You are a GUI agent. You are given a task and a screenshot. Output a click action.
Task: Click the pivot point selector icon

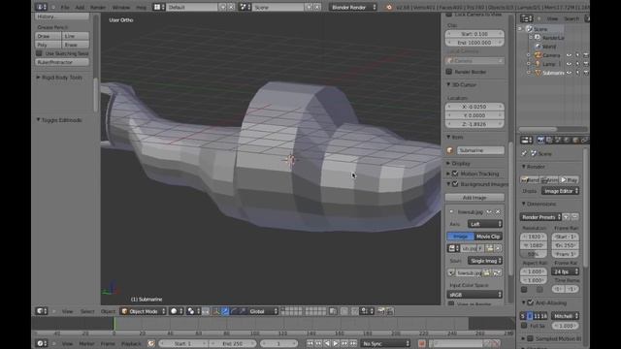(x=193, y=311)
